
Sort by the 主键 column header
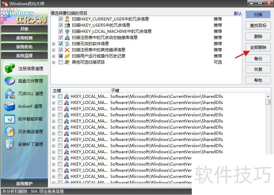click(x=79, y=90)
